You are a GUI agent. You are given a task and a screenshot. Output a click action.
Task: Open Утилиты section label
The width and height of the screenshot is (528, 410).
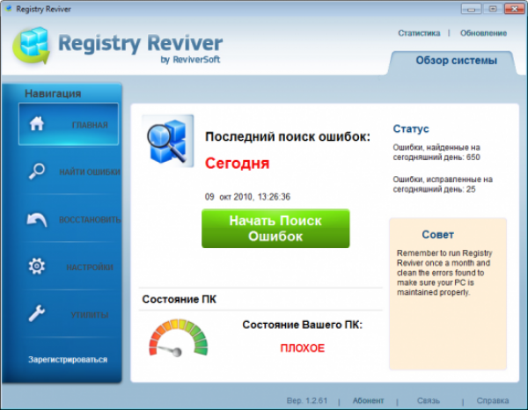(90, 315)
